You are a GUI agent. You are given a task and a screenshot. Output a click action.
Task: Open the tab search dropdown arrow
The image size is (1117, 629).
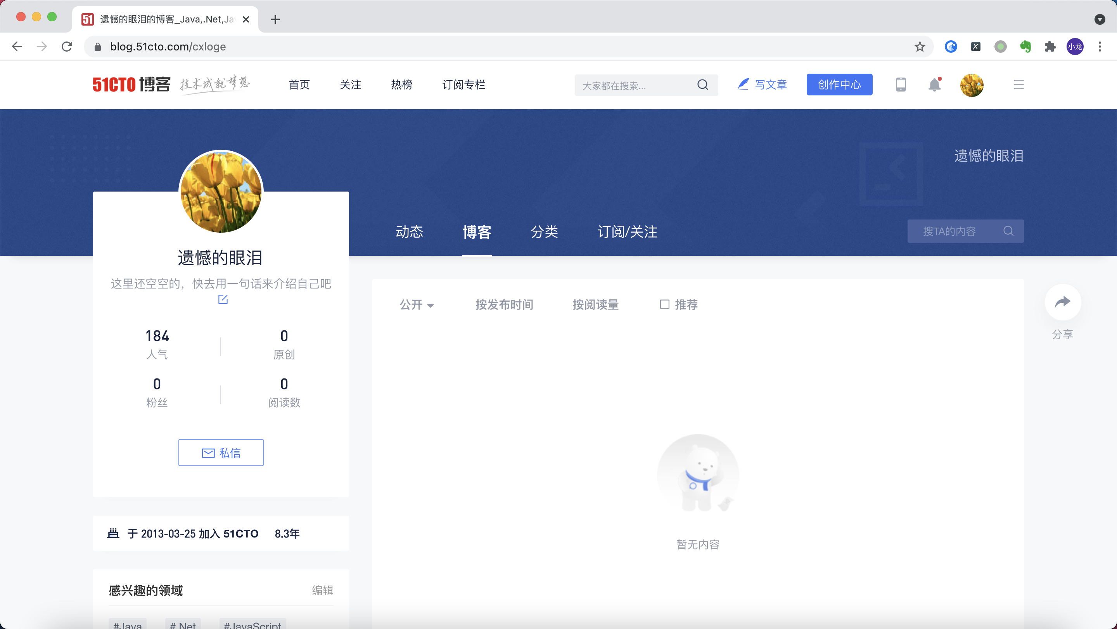pyautogui.click(x=1100, y=19)
